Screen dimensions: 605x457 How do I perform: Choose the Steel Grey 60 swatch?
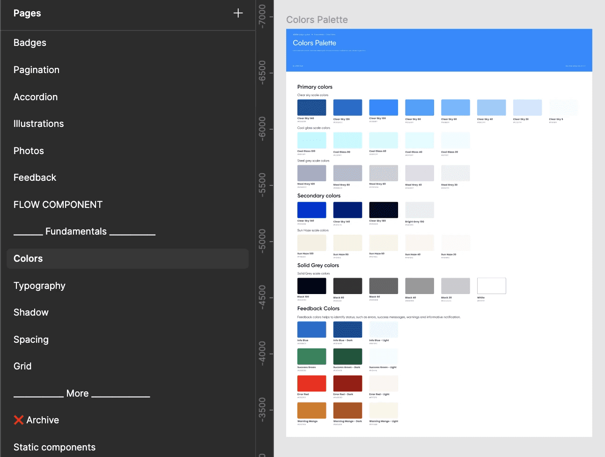[x=384, y=173]
